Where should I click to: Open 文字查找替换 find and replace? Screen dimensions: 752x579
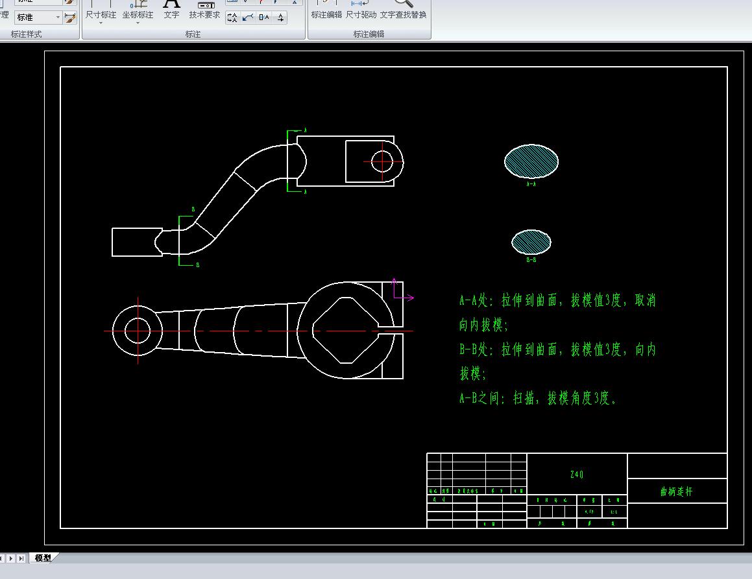click(x=404, y=10)
